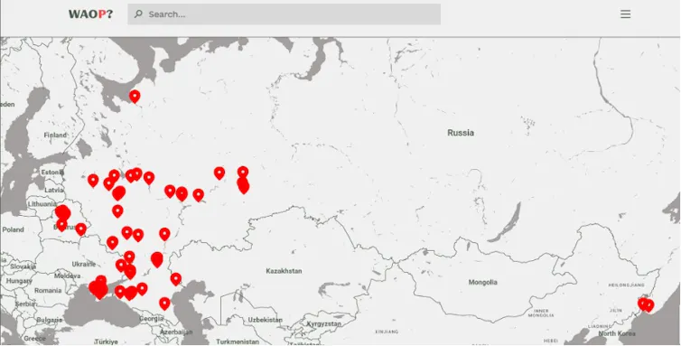Viewport: 681px width, 346px height.
Task: Select the northernmost pin by the White Sea
Action: 135,96
